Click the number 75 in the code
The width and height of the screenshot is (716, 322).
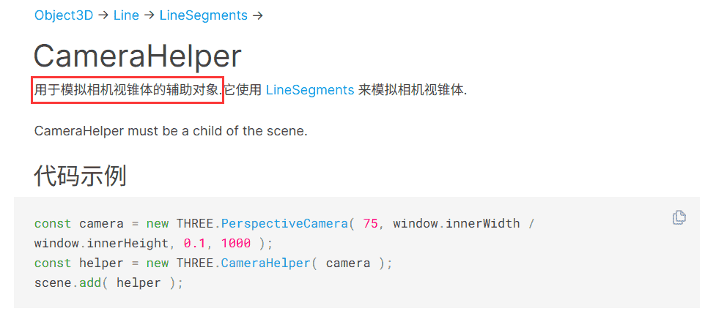pyautogui.click(x=370, y=223)
